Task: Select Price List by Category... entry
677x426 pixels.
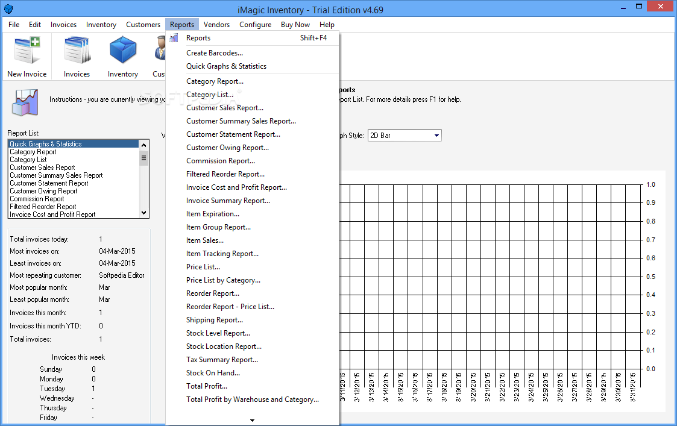Action: 253,281
